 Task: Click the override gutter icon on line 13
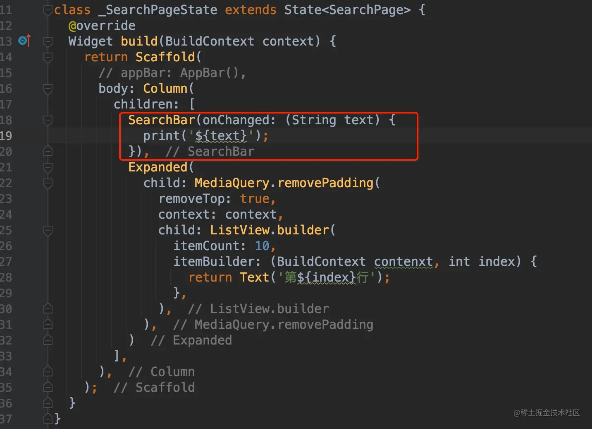pos(24,41)
